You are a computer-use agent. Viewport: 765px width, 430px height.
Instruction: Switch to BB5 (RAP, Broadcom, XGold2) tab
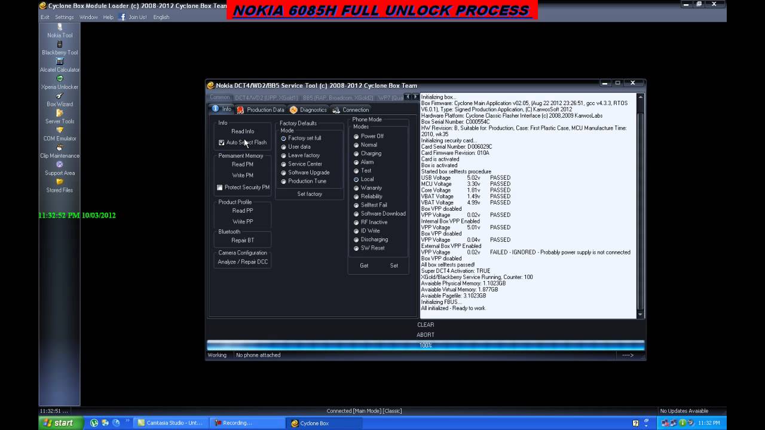338,97
